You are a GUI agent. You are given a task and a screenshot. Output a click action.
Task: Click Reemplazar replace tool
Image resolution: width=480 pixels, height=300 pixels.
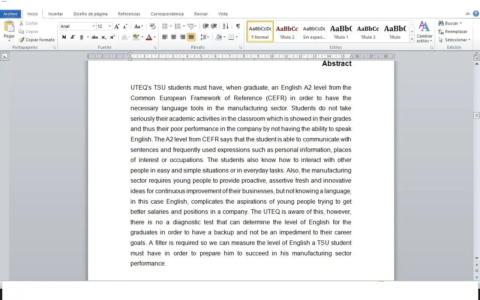(453, 31)
